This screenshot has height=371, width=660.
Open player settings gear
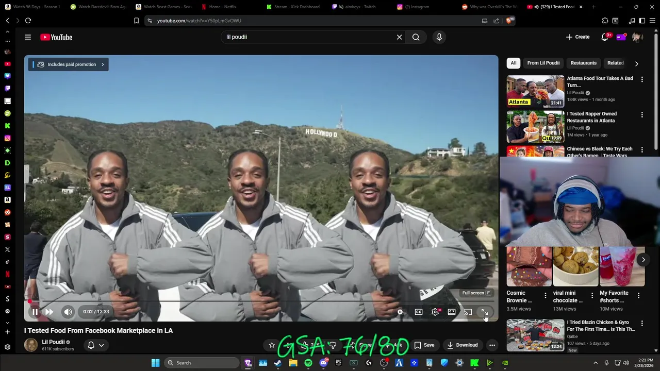[435, 312]
